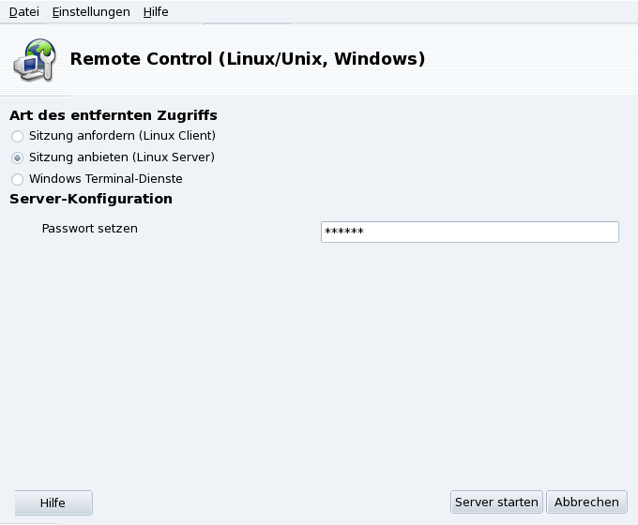Click the "Sitzung anbieten (Linux Server)" label text
The height and width of the screenshot is (525, 638).
(122, 157)
